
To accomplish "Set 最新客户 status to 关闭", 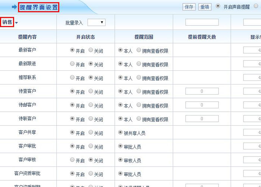I will click(91, 50).
